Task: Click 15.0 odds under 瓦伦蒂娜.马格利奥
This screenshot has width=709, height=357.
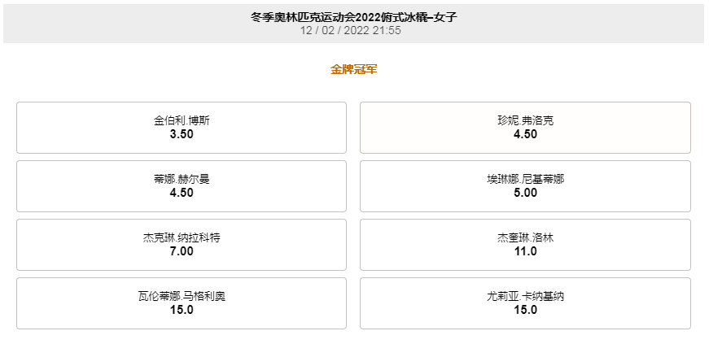Action: coord(182,310)
